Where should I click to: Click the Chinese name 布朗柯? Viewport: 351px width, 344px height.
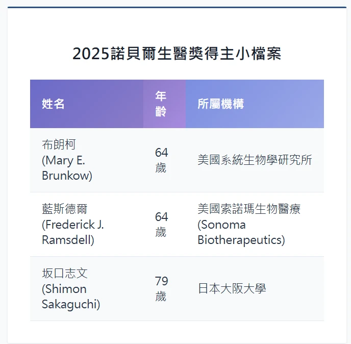coord(59,145)
